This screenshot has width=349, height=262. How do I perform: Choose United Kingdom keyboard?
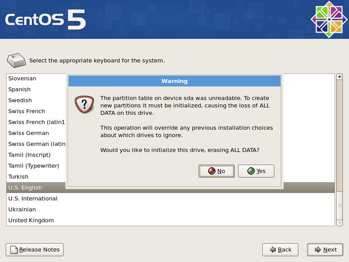click(x=171, y=221)
